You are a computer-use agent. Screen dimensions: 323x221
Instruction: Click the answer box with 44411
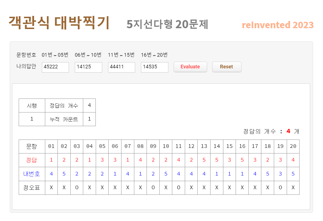pos(121,67)
